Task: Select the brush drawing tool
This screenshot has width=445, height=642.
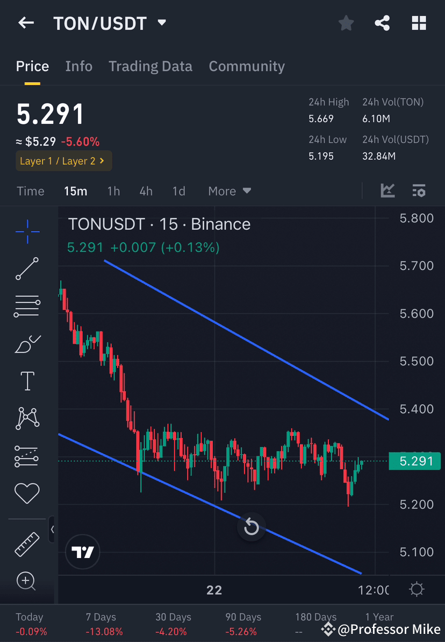Action: coord(27,343)
